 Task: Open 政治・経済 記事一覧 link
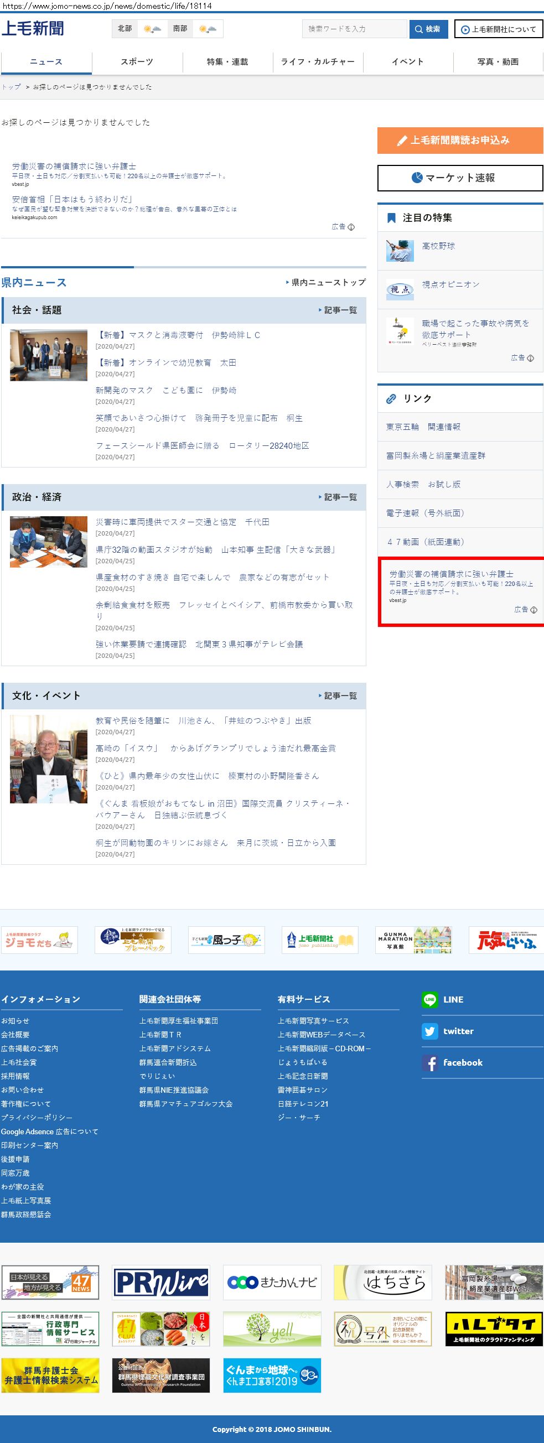(x=338, y=497)
